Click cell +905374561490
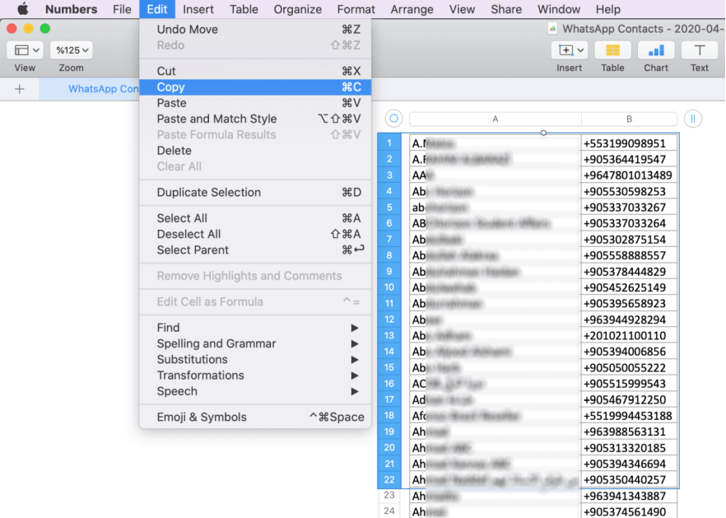 tap(629, 511)
